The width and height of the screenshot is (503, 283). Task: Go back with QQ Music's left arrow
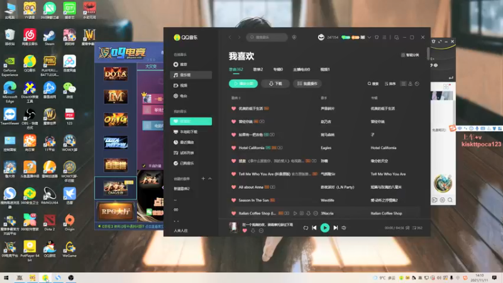[230, 37]
